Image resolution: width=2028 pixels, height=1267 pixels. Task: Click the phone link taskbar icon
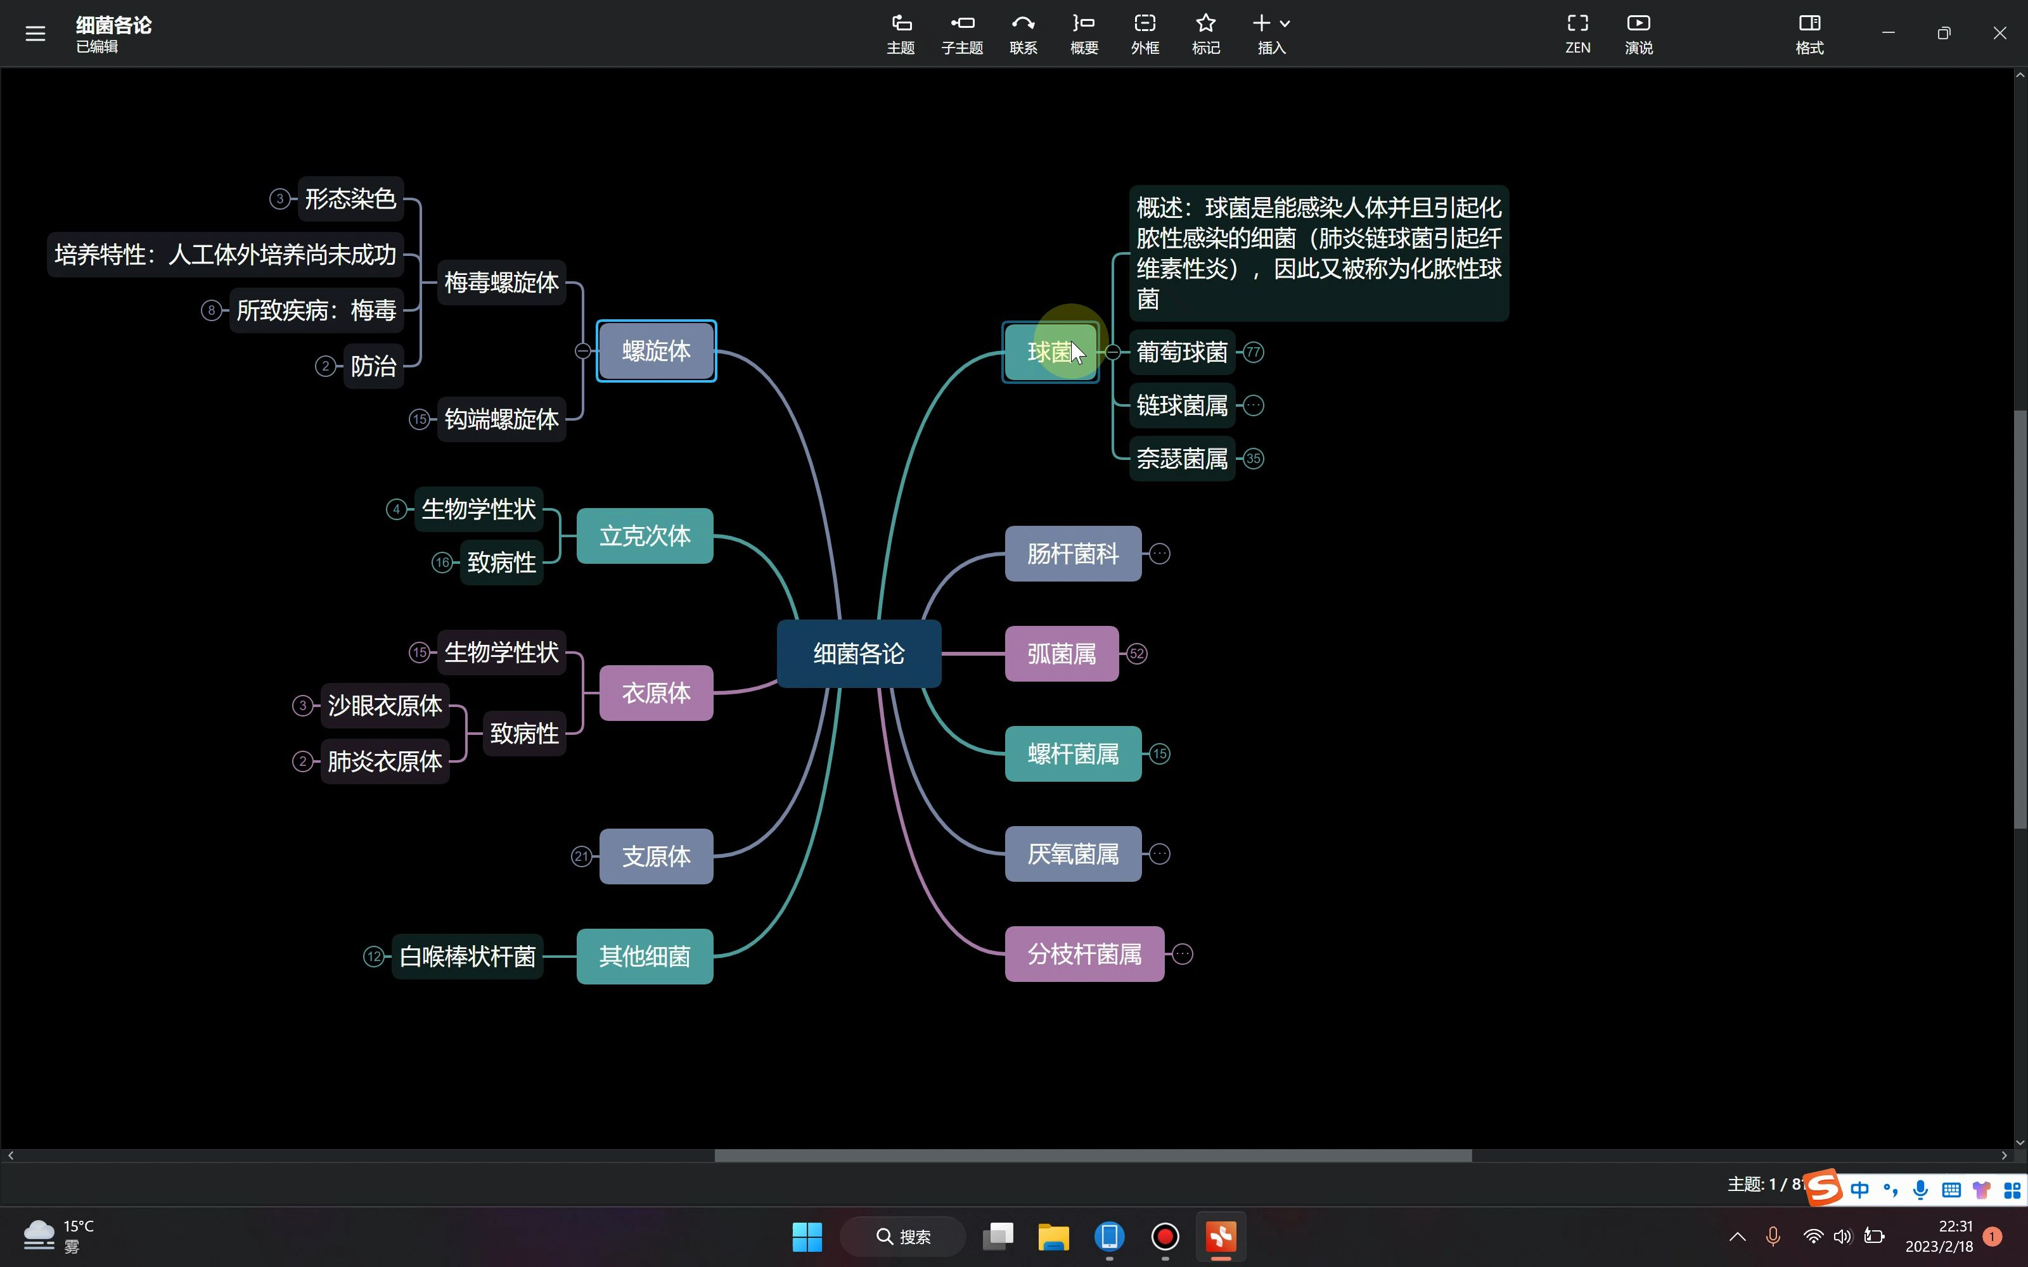coord(1110,1237)
